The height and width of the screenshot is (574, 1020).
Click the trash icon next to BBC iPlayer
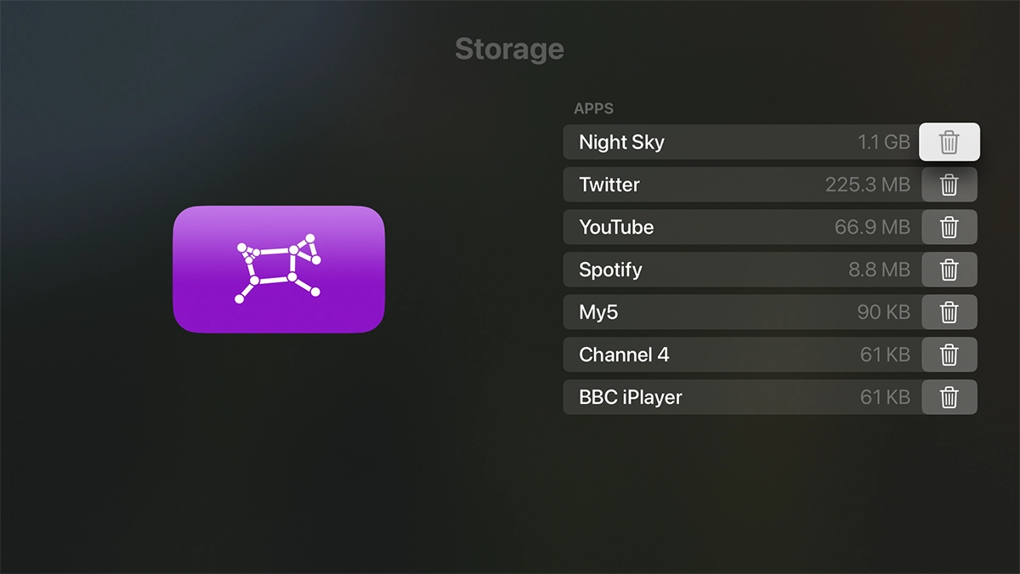coord(949,397)
